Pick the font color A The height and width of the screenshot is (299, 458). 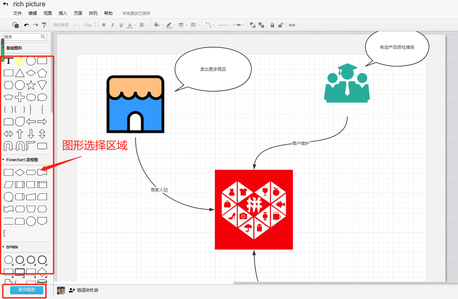130,25
